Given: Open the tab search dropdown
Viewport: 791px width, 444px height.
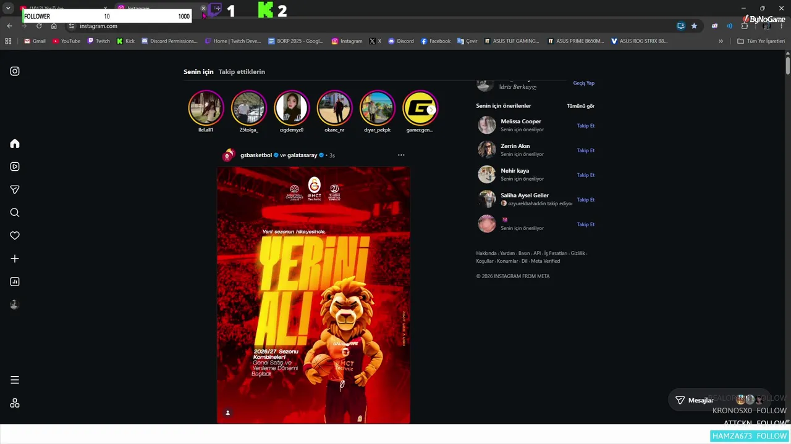Looking at the screenshot, I should pos(8,9).
